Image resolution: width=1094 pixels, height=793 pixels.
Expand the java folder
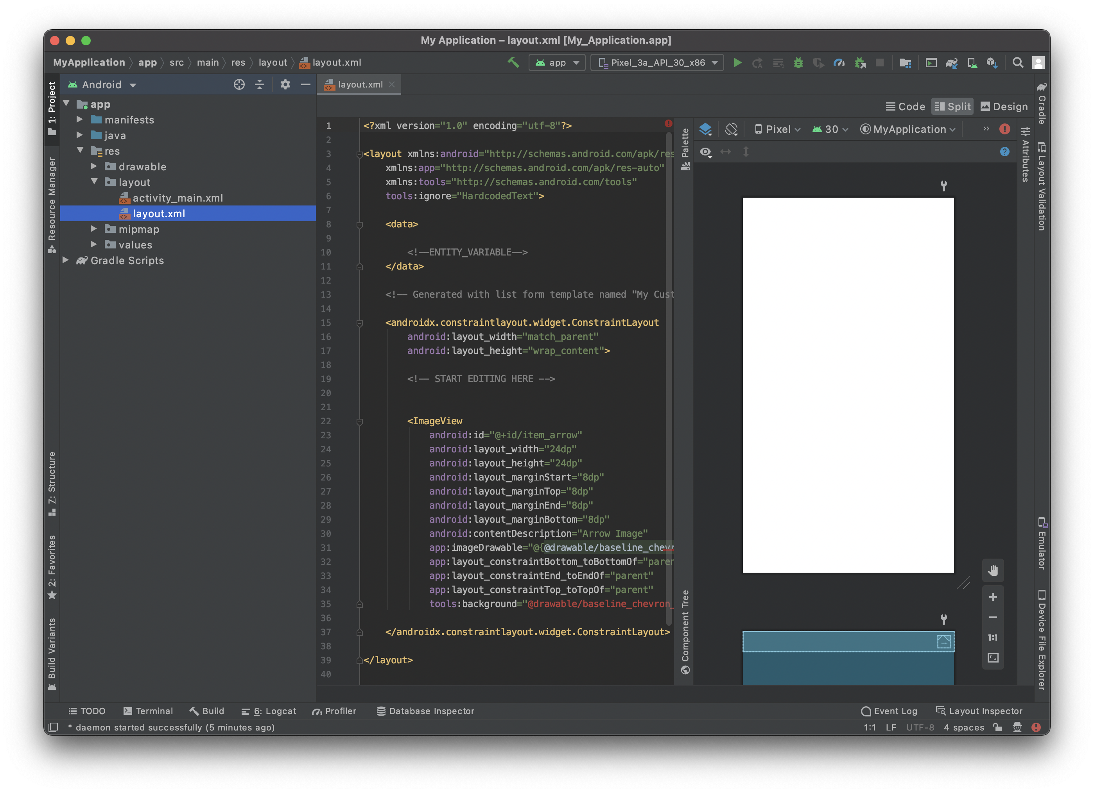80,136
